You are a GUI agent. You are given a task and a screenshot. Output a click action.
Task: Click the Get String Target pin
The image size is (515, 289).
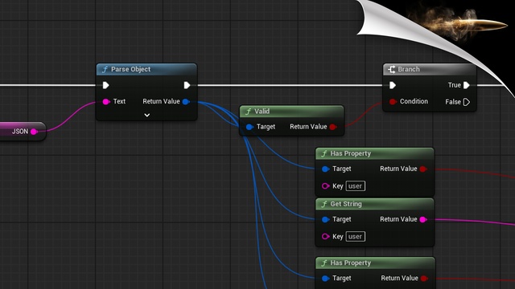point(325,219)
